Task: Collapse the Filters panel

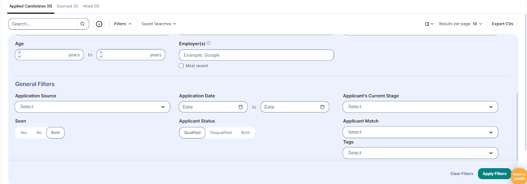Action: click(x=123, y=24)
